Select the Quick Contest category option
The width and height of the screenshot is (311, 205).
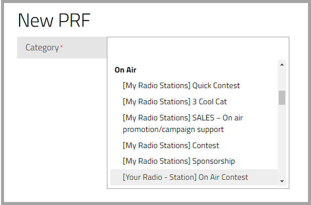[x=181, y=86]
